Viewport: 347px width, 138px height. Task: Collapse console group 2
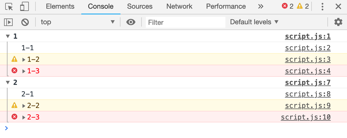click(8, 83)
